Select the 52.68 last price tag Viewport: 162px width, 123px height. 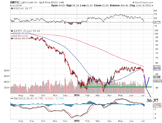point(157,77)
